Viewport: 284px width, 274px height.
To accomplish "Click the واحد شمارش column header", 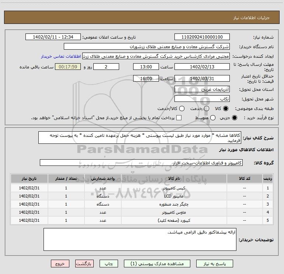I will [103, 178].
